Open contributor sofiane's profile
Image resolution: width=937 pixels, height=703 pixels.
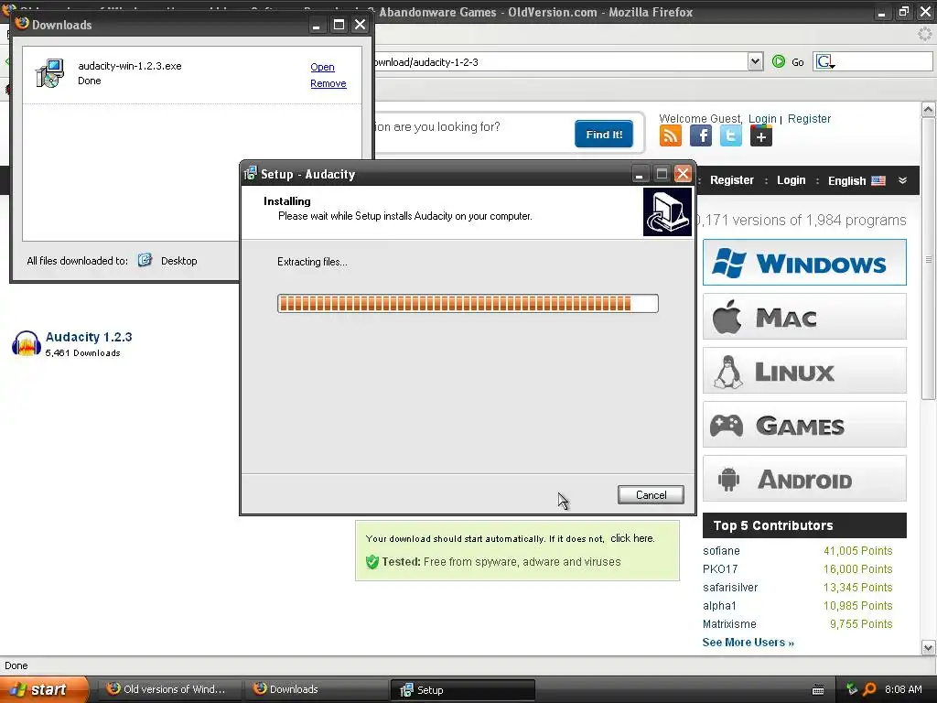[x=721, y=550]
